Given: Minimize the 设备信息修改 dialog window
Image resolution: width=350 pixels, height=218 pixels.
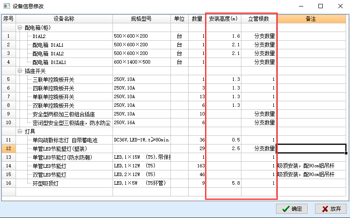Looking at the screenshot, I should click(301, 6).
